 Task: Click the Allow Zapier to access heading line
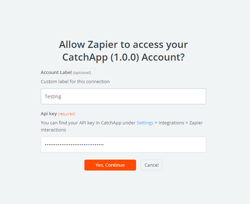[123, 44]
